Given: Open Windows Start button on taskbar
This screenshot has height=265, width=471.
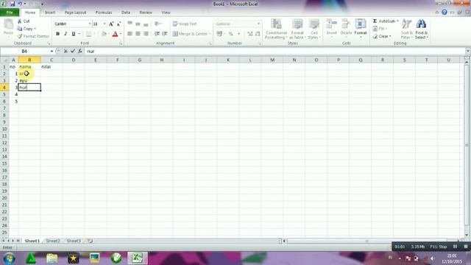Looking at the screenshot, I should 9,258.
